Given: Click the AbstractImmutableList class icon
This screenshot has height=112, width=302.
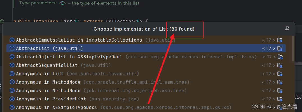Looking at the screenshot, I should (x=12, y=40).
